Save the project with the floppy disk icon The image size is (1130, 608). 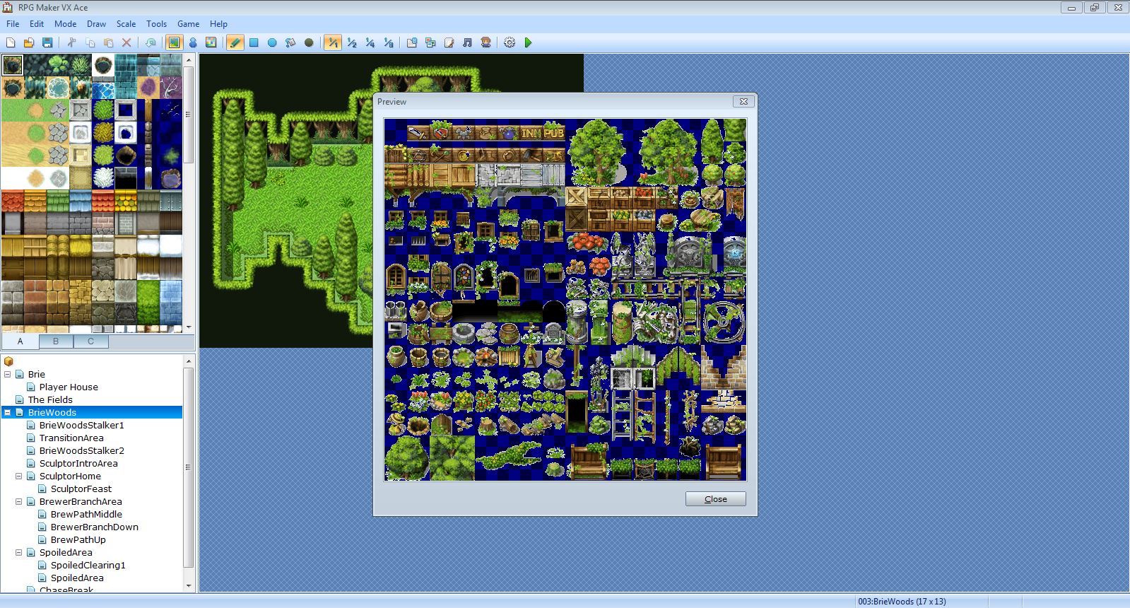pyautogui.click(x=47, y=42)
